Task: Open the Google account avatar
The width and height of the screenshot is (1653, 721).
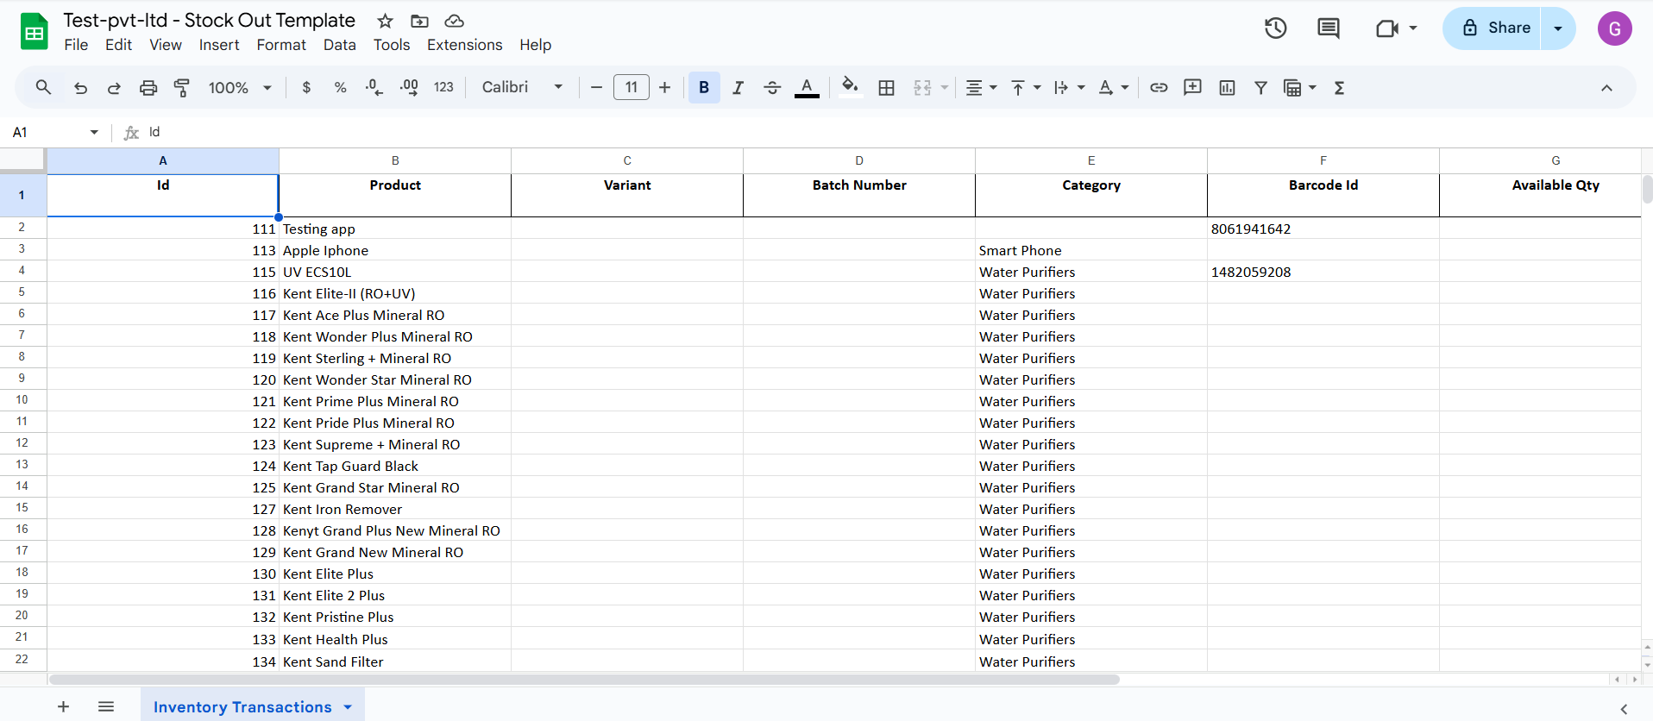Action: 1614,28
